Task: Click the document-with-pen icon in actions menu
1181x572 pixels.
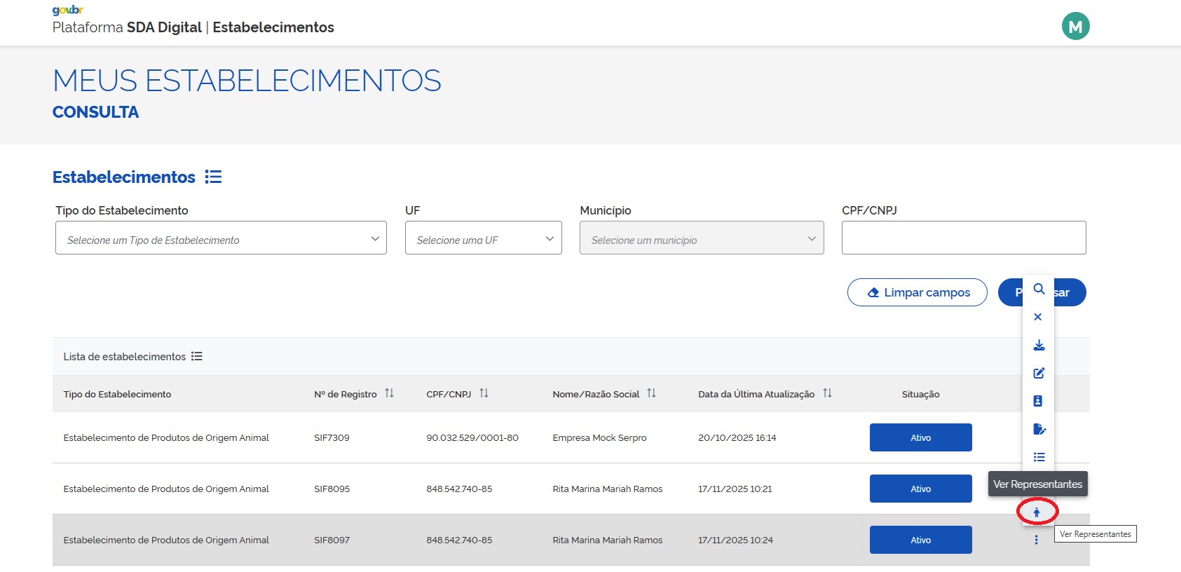Action: click(1039, 429)
